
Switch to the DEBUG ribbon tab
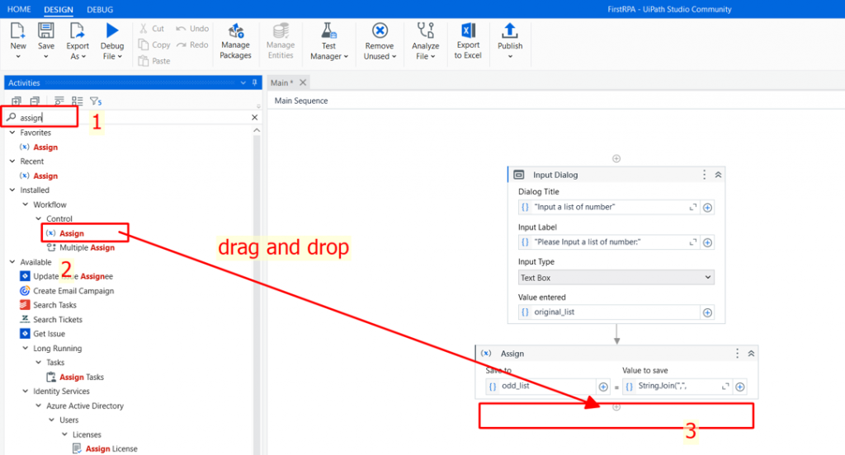[100, 10]
